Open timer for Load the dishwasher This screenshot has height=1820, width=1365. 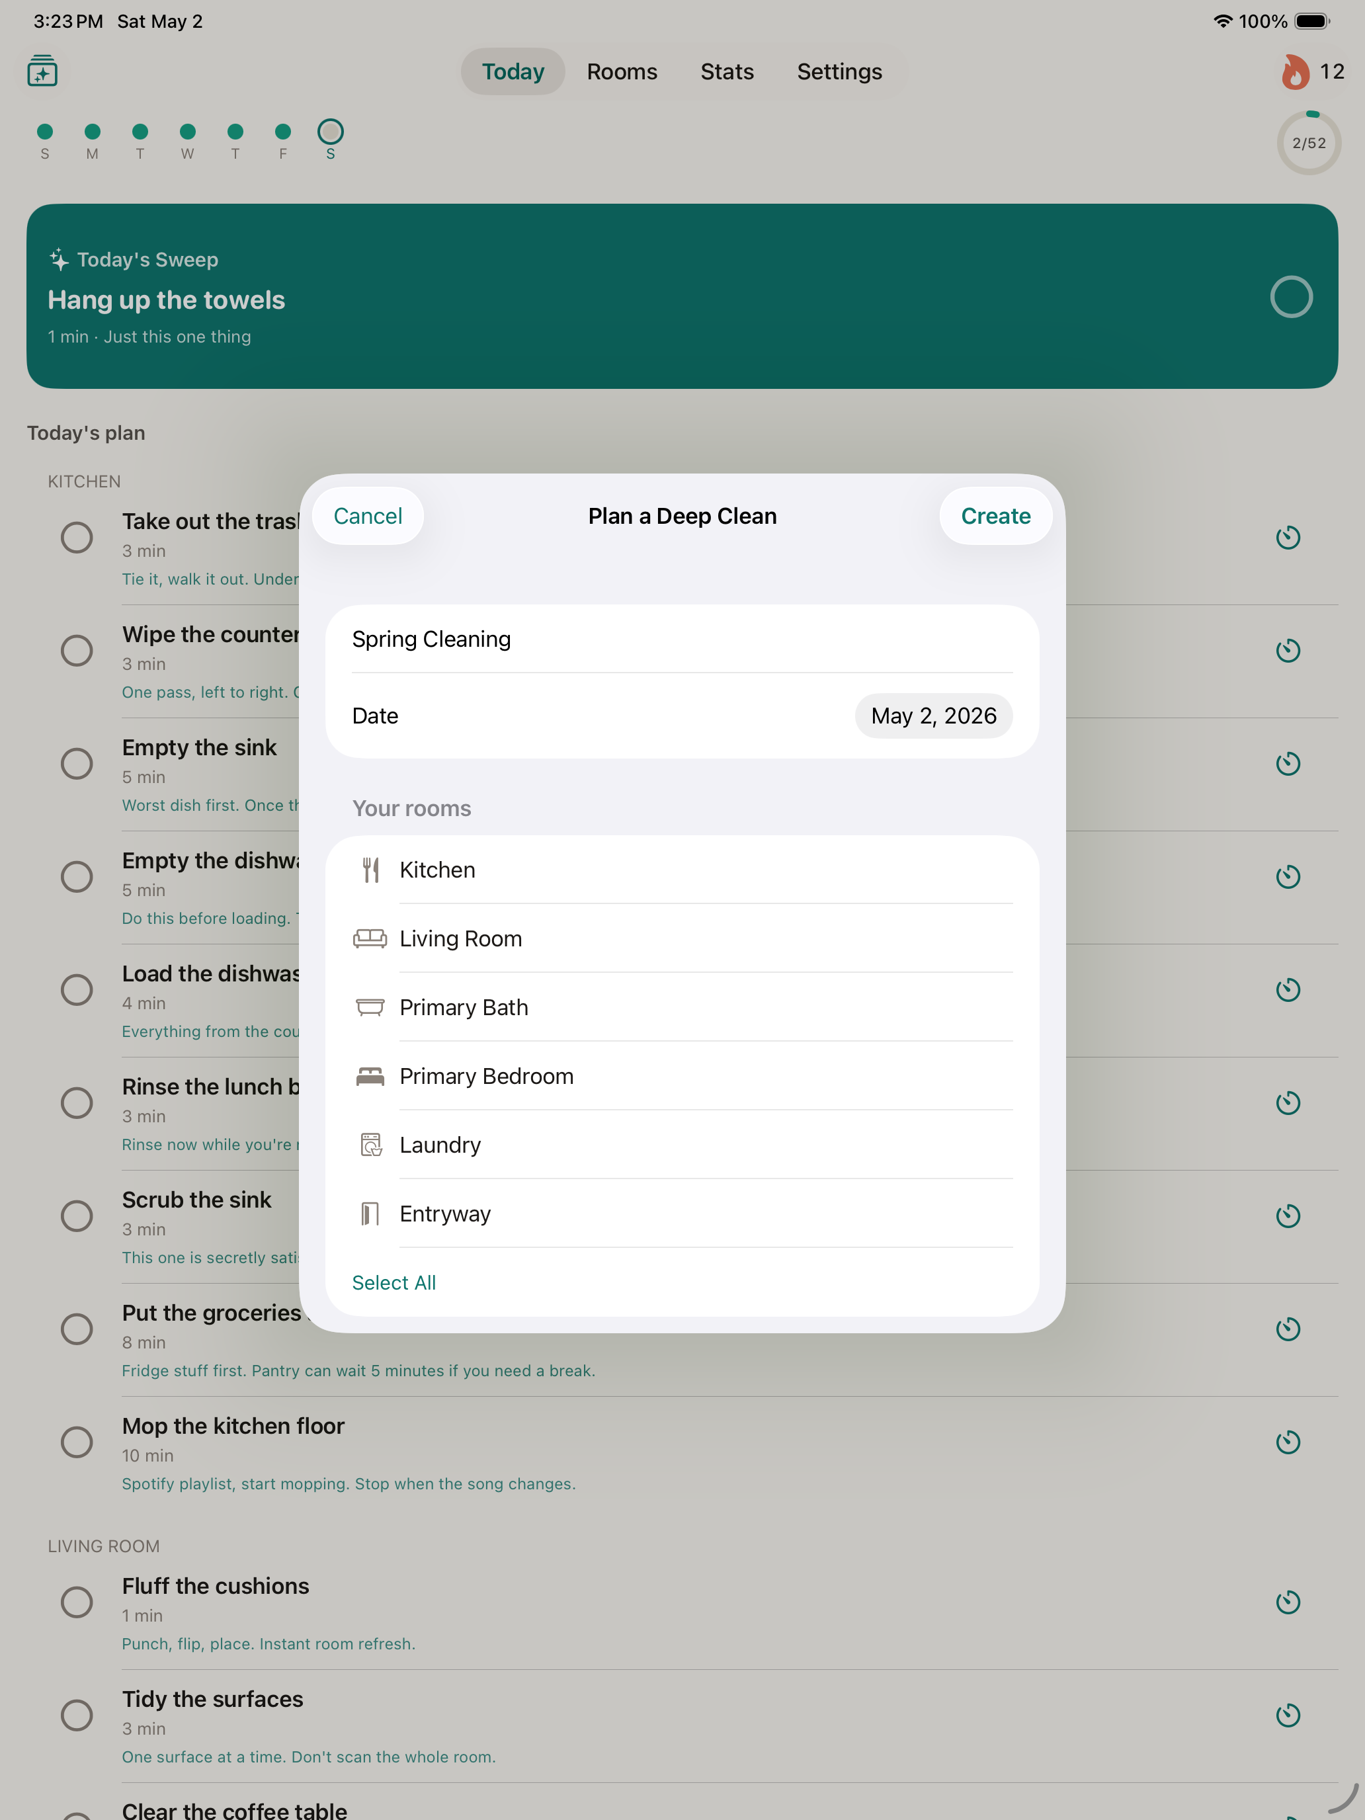tap(1288, 990)
